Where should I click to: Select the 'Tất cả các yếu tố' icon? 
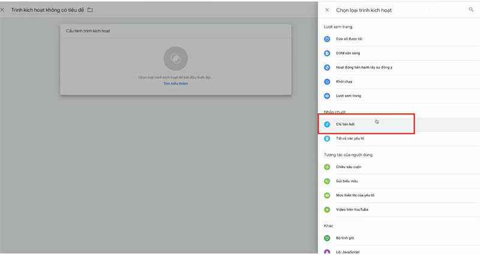(x=327, y=139)
